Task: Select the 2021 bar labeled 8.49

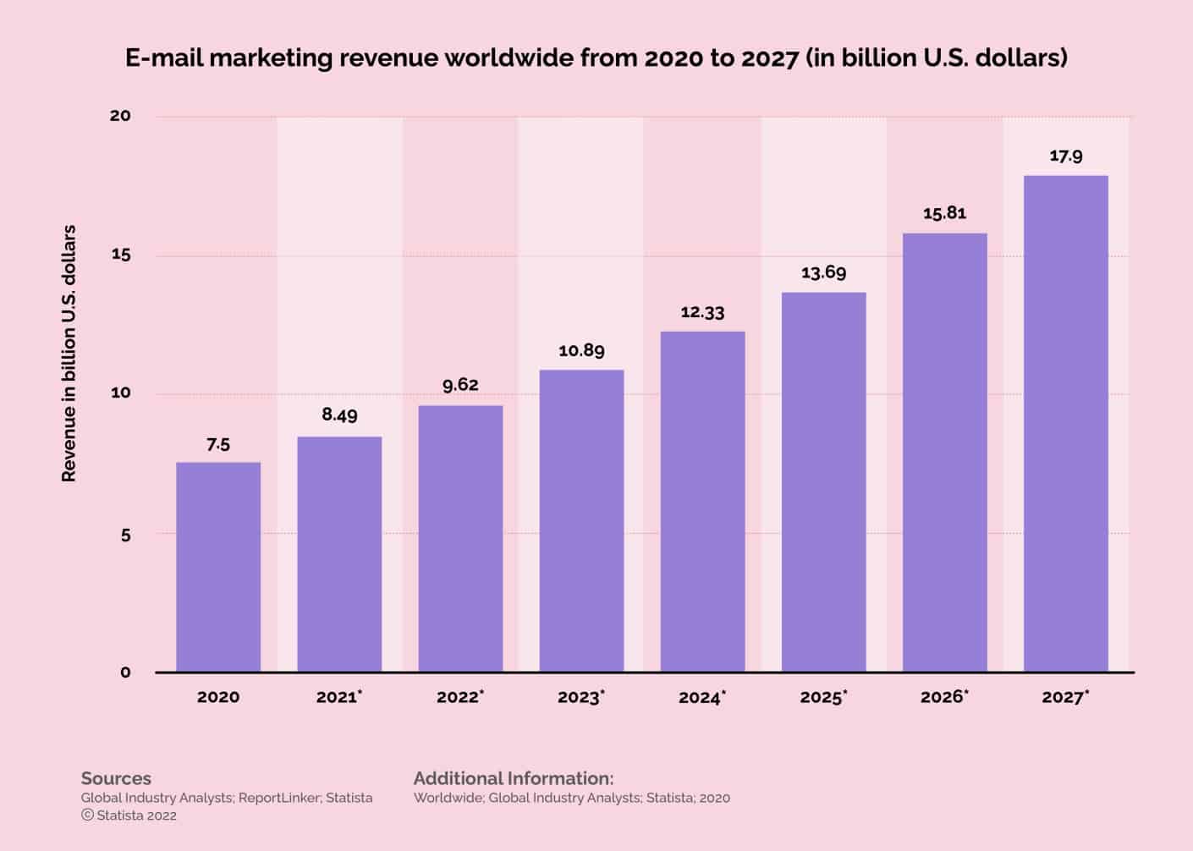Action: pos(339,554)
